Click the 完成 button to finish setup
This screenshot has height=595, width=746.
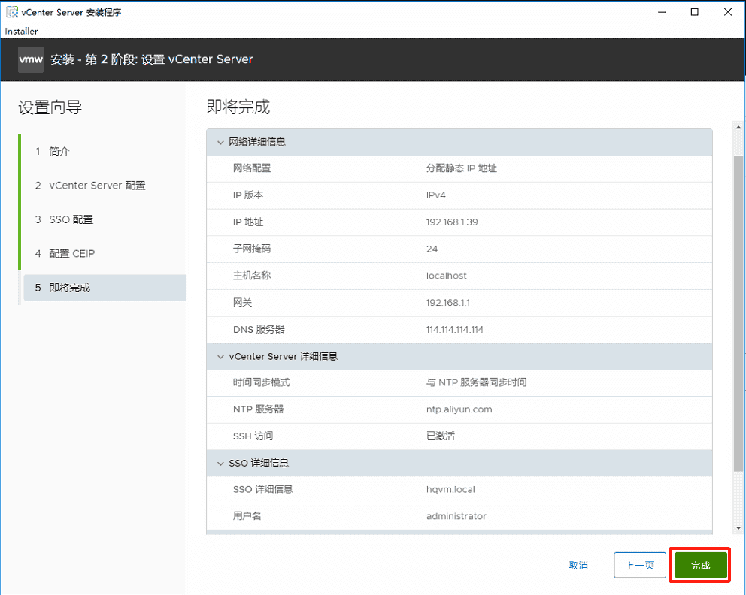click(699, 565)
